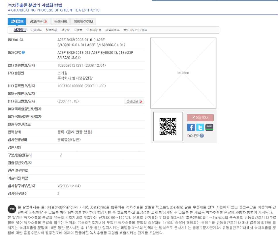View the 지정국 sub-tab
This screenshot has width=278, height=241.
point(78,30)
